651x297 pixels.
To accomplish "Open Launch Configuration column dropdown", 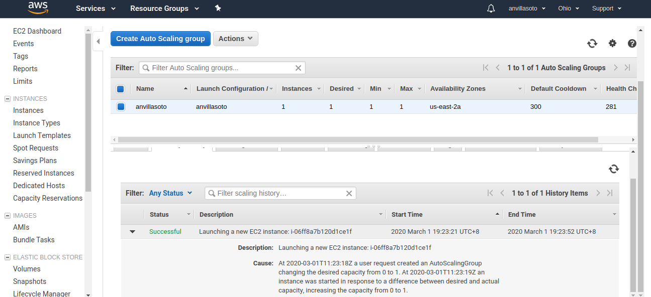I will [271, 89].
